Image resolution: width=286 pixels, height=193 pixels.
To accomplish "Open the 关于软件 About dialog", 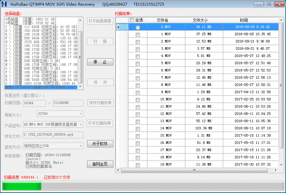I will point(100,144).
